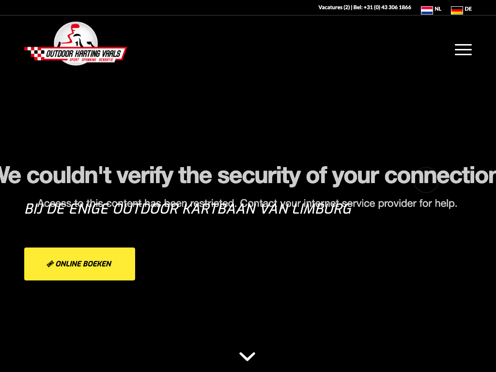496x372 pixels.
Task: Click the downward chevron arrow at page bottom
Action: pos(248,356)
